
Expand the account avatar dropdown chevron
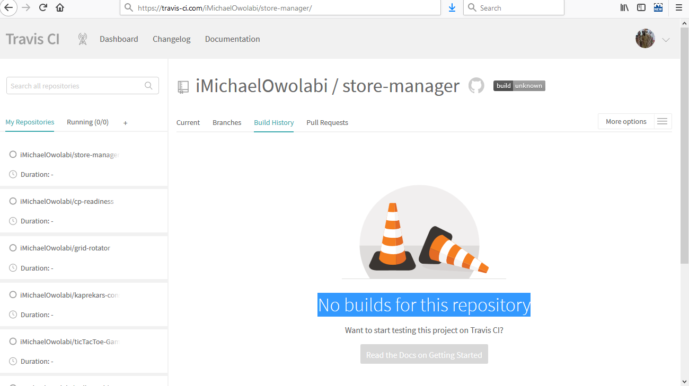[666, 40]
